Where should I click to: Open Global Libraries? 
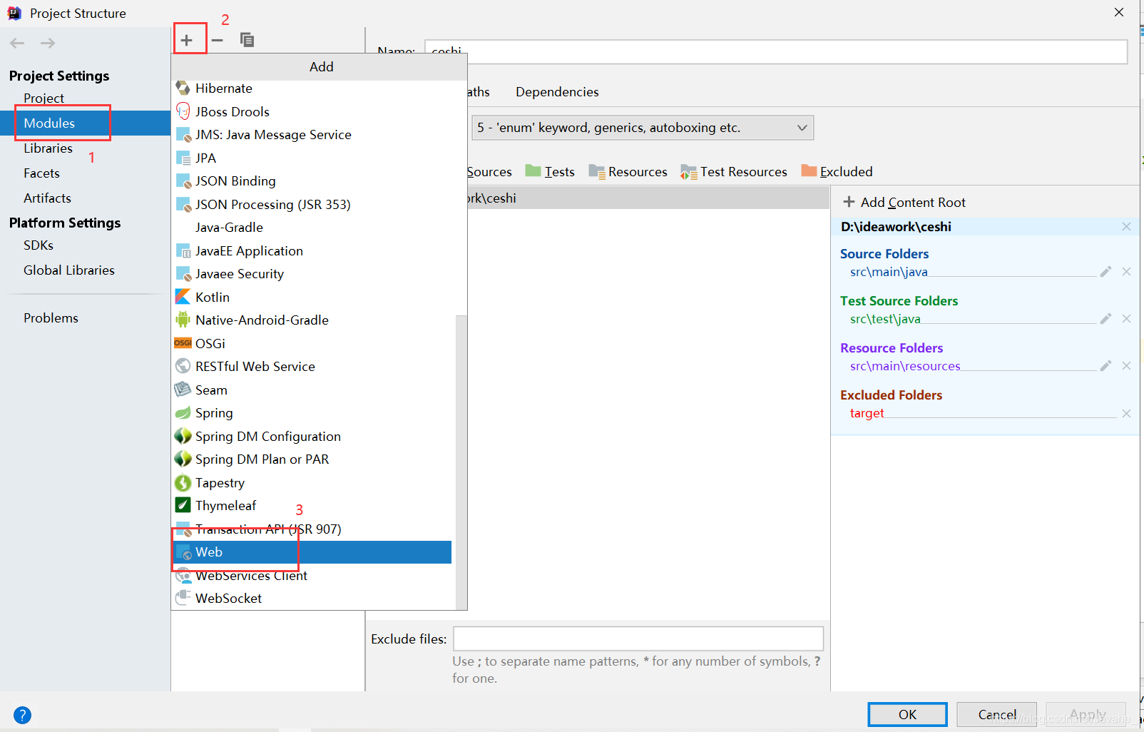click(69, 270)
